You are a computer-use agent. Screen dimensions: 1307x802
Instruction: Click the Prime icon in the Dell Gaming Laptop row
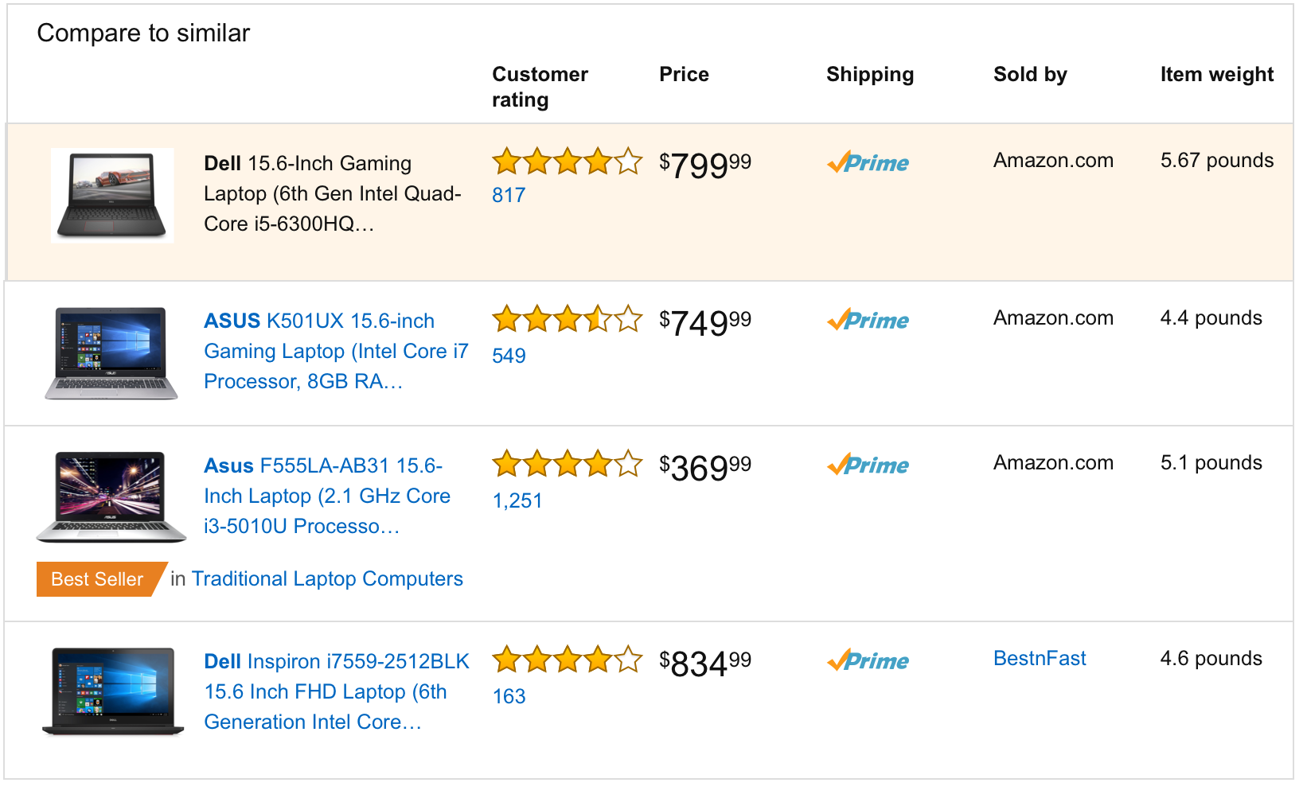[868, 162]
